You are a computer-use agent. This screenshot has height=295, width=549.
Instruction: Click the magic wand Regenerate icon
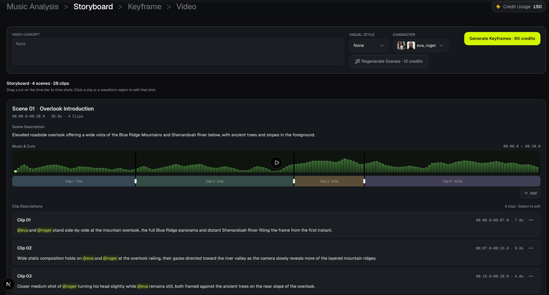point(357,61)
